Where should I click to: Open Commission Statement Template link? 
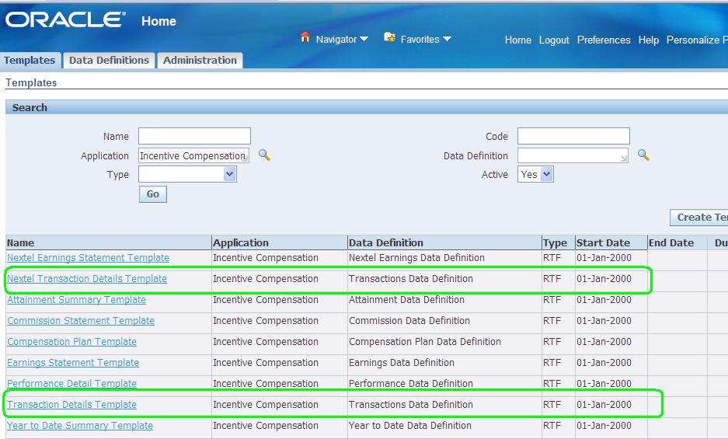click(x=81, y=321)
